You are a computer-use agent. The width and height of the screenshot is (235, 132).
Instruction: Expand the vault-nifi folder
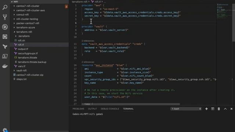click(14, 70)
